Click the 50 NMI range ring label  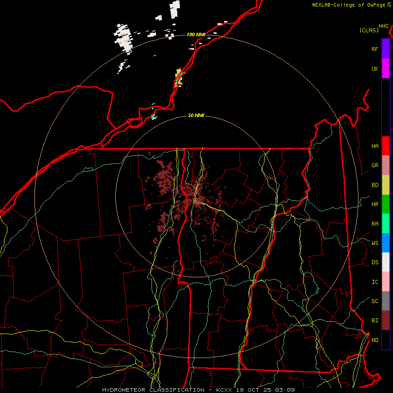point(196,115)
